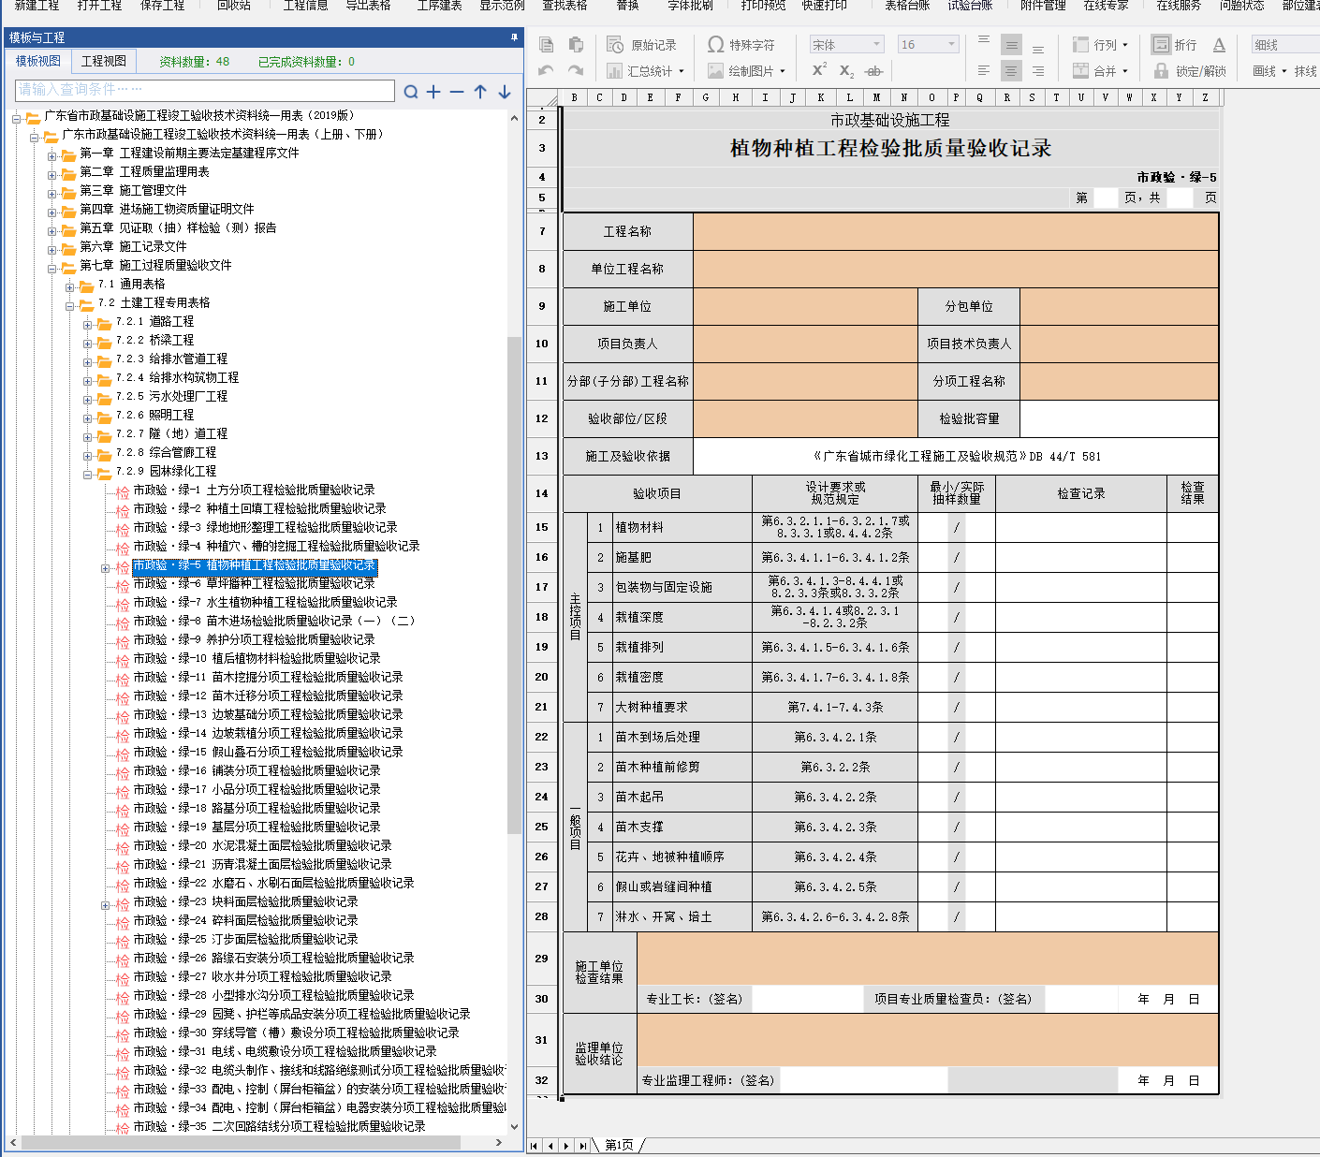Collapse the 7.2.9 园林绿化工程 folder
This screenshot has height=1157, width=1320.
tap(89, 475)
